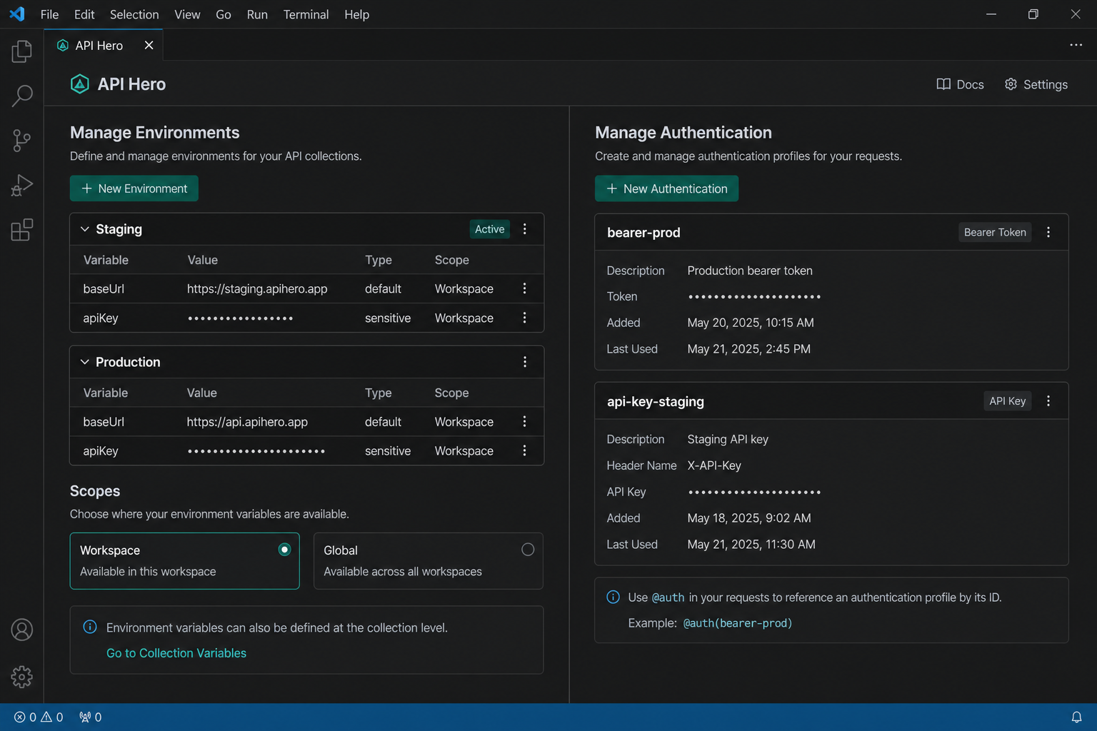Screen dimensions: 1097x731
Task: Click the 'May 21, 2025, 2:45 PM' timestamp
Action: point(749,349)
